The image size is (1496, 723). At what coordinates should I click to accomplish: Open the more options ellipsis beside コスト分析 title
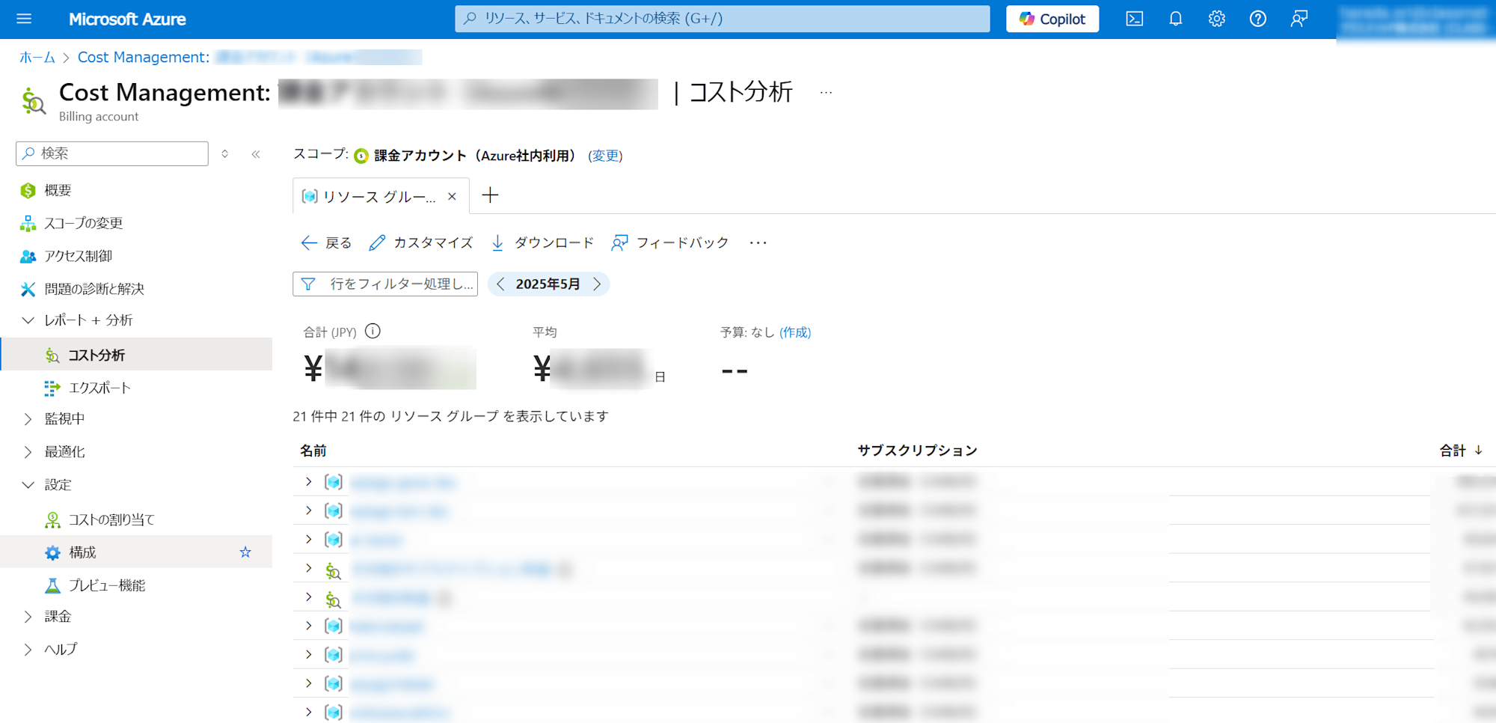(x=826, y=93)
